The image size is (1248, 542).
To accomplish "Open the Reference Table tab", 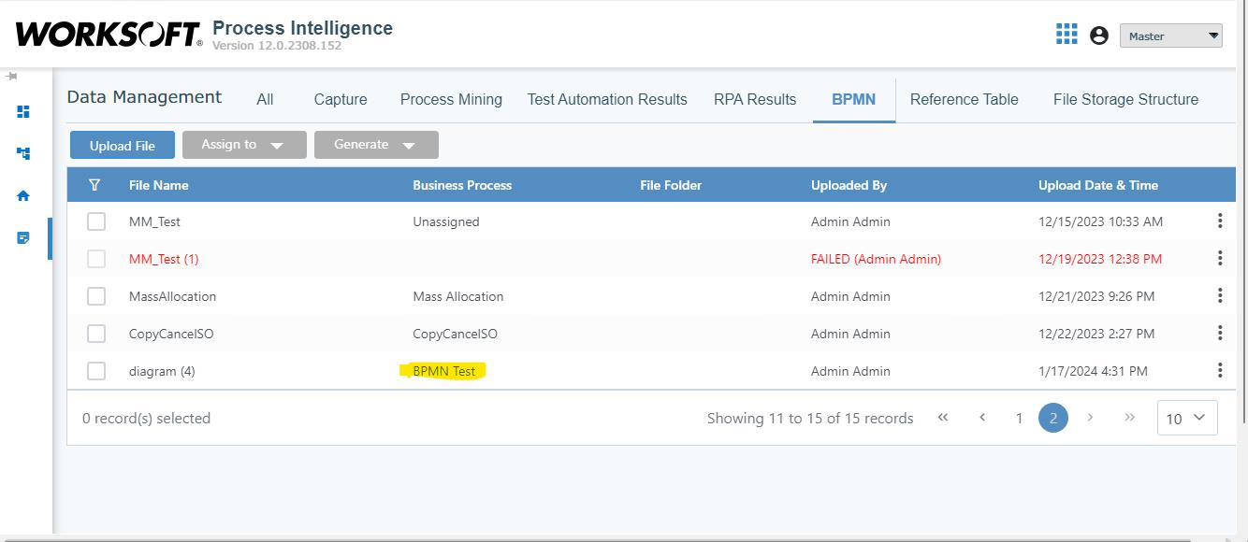I will click(965, 99).
